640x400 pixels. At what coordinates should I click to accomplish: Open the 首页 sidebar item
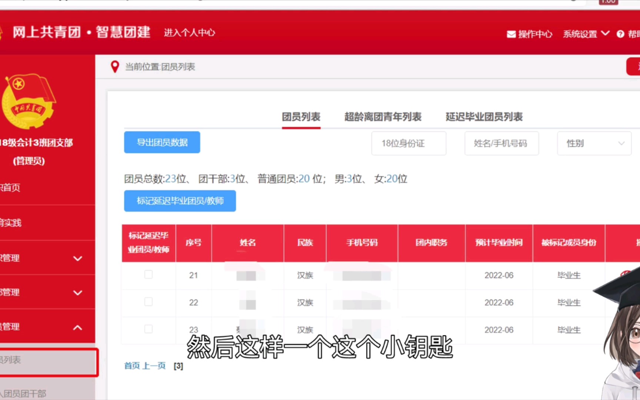coord(47,187)
